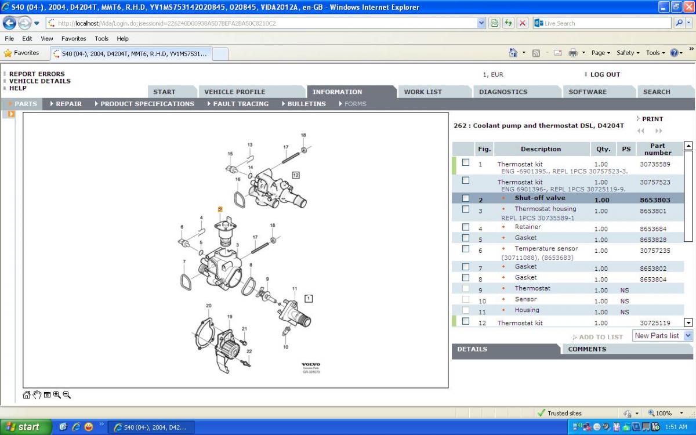696x435 pixels.
Task: Click the Log Out link
Action: click(x=605, y=74)
